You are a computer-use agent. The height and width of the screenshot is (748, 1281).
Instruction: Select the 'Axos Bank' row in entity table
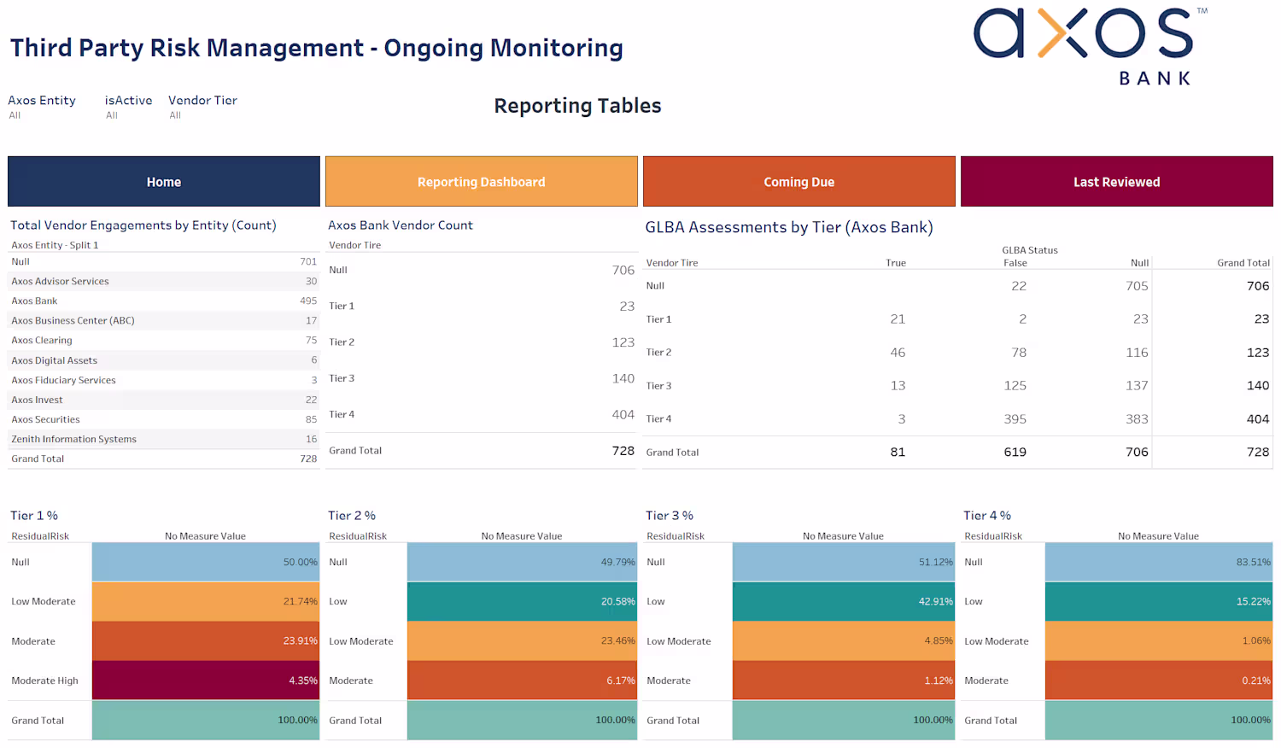pyautogui.click(x=164, y=301)
